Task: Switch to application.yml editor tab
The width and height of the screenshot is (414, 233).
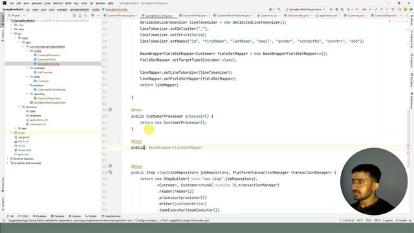Action: 327,16
